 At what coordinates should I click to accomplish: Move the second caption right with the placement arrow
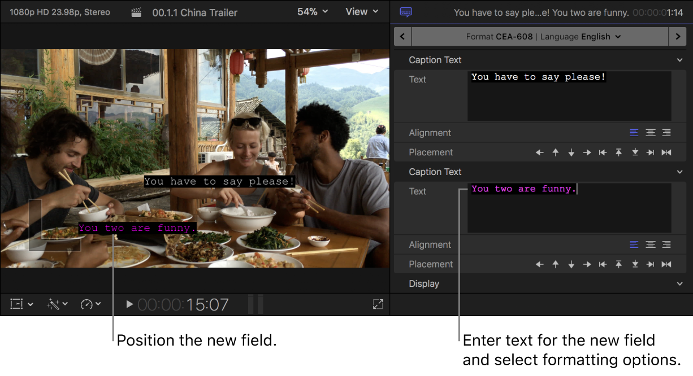pyautogui.click(x=587, y=264)
